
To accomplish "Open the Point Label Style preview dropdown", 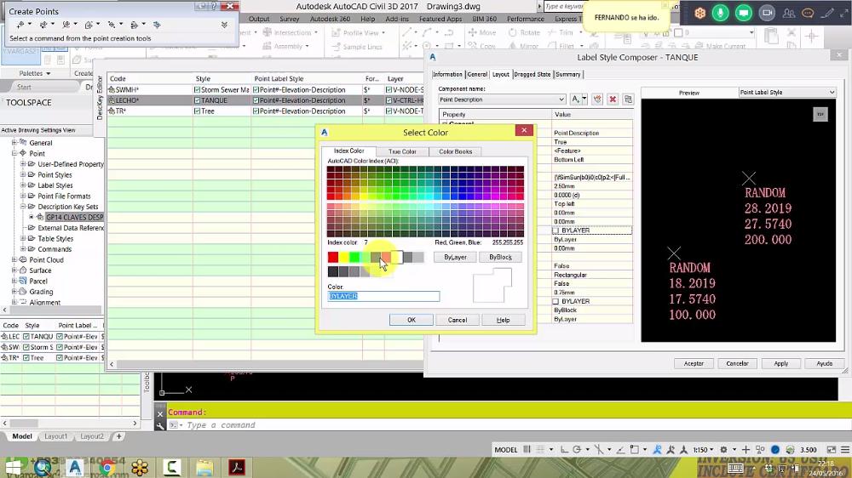I will click(787, 92).
